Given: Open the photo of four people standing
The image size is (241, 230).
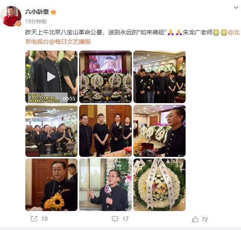Looking at the screenshot, I should point(105,131).
